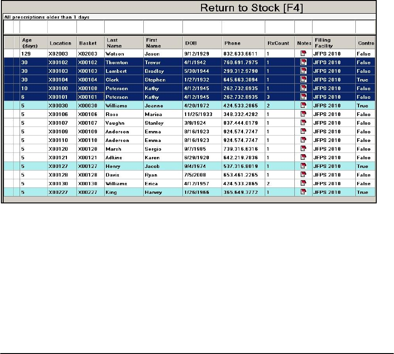Select DOB 9/4/1974 cell
The height and width of the screenshot is (354, 394).
202,166
